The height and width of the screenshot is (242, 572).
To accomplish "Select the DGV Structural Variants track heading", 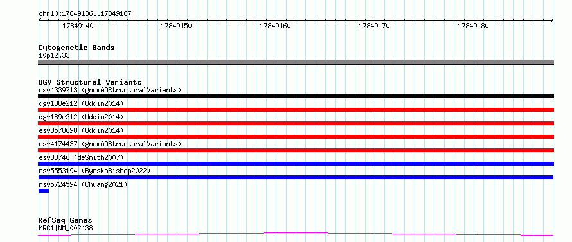I will pos(90,82).
